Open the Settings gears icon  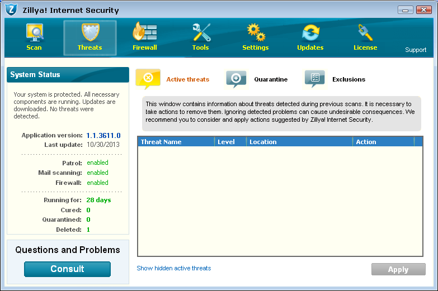click(256, 32)
